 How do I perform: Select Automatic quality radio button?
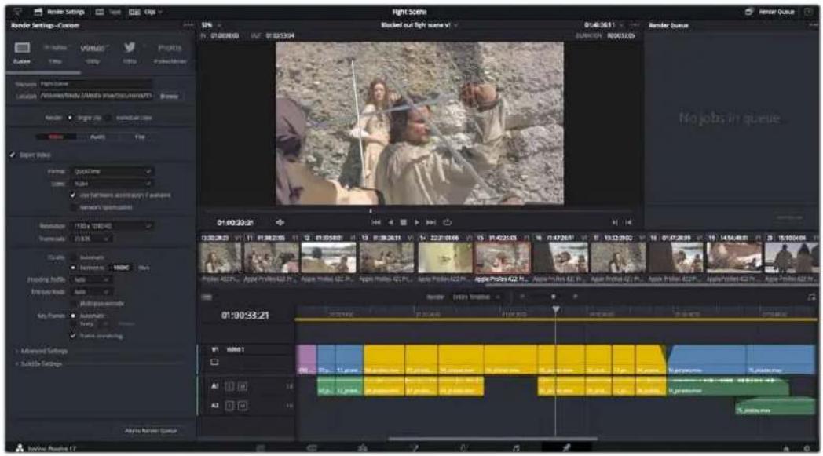point(73,257)
